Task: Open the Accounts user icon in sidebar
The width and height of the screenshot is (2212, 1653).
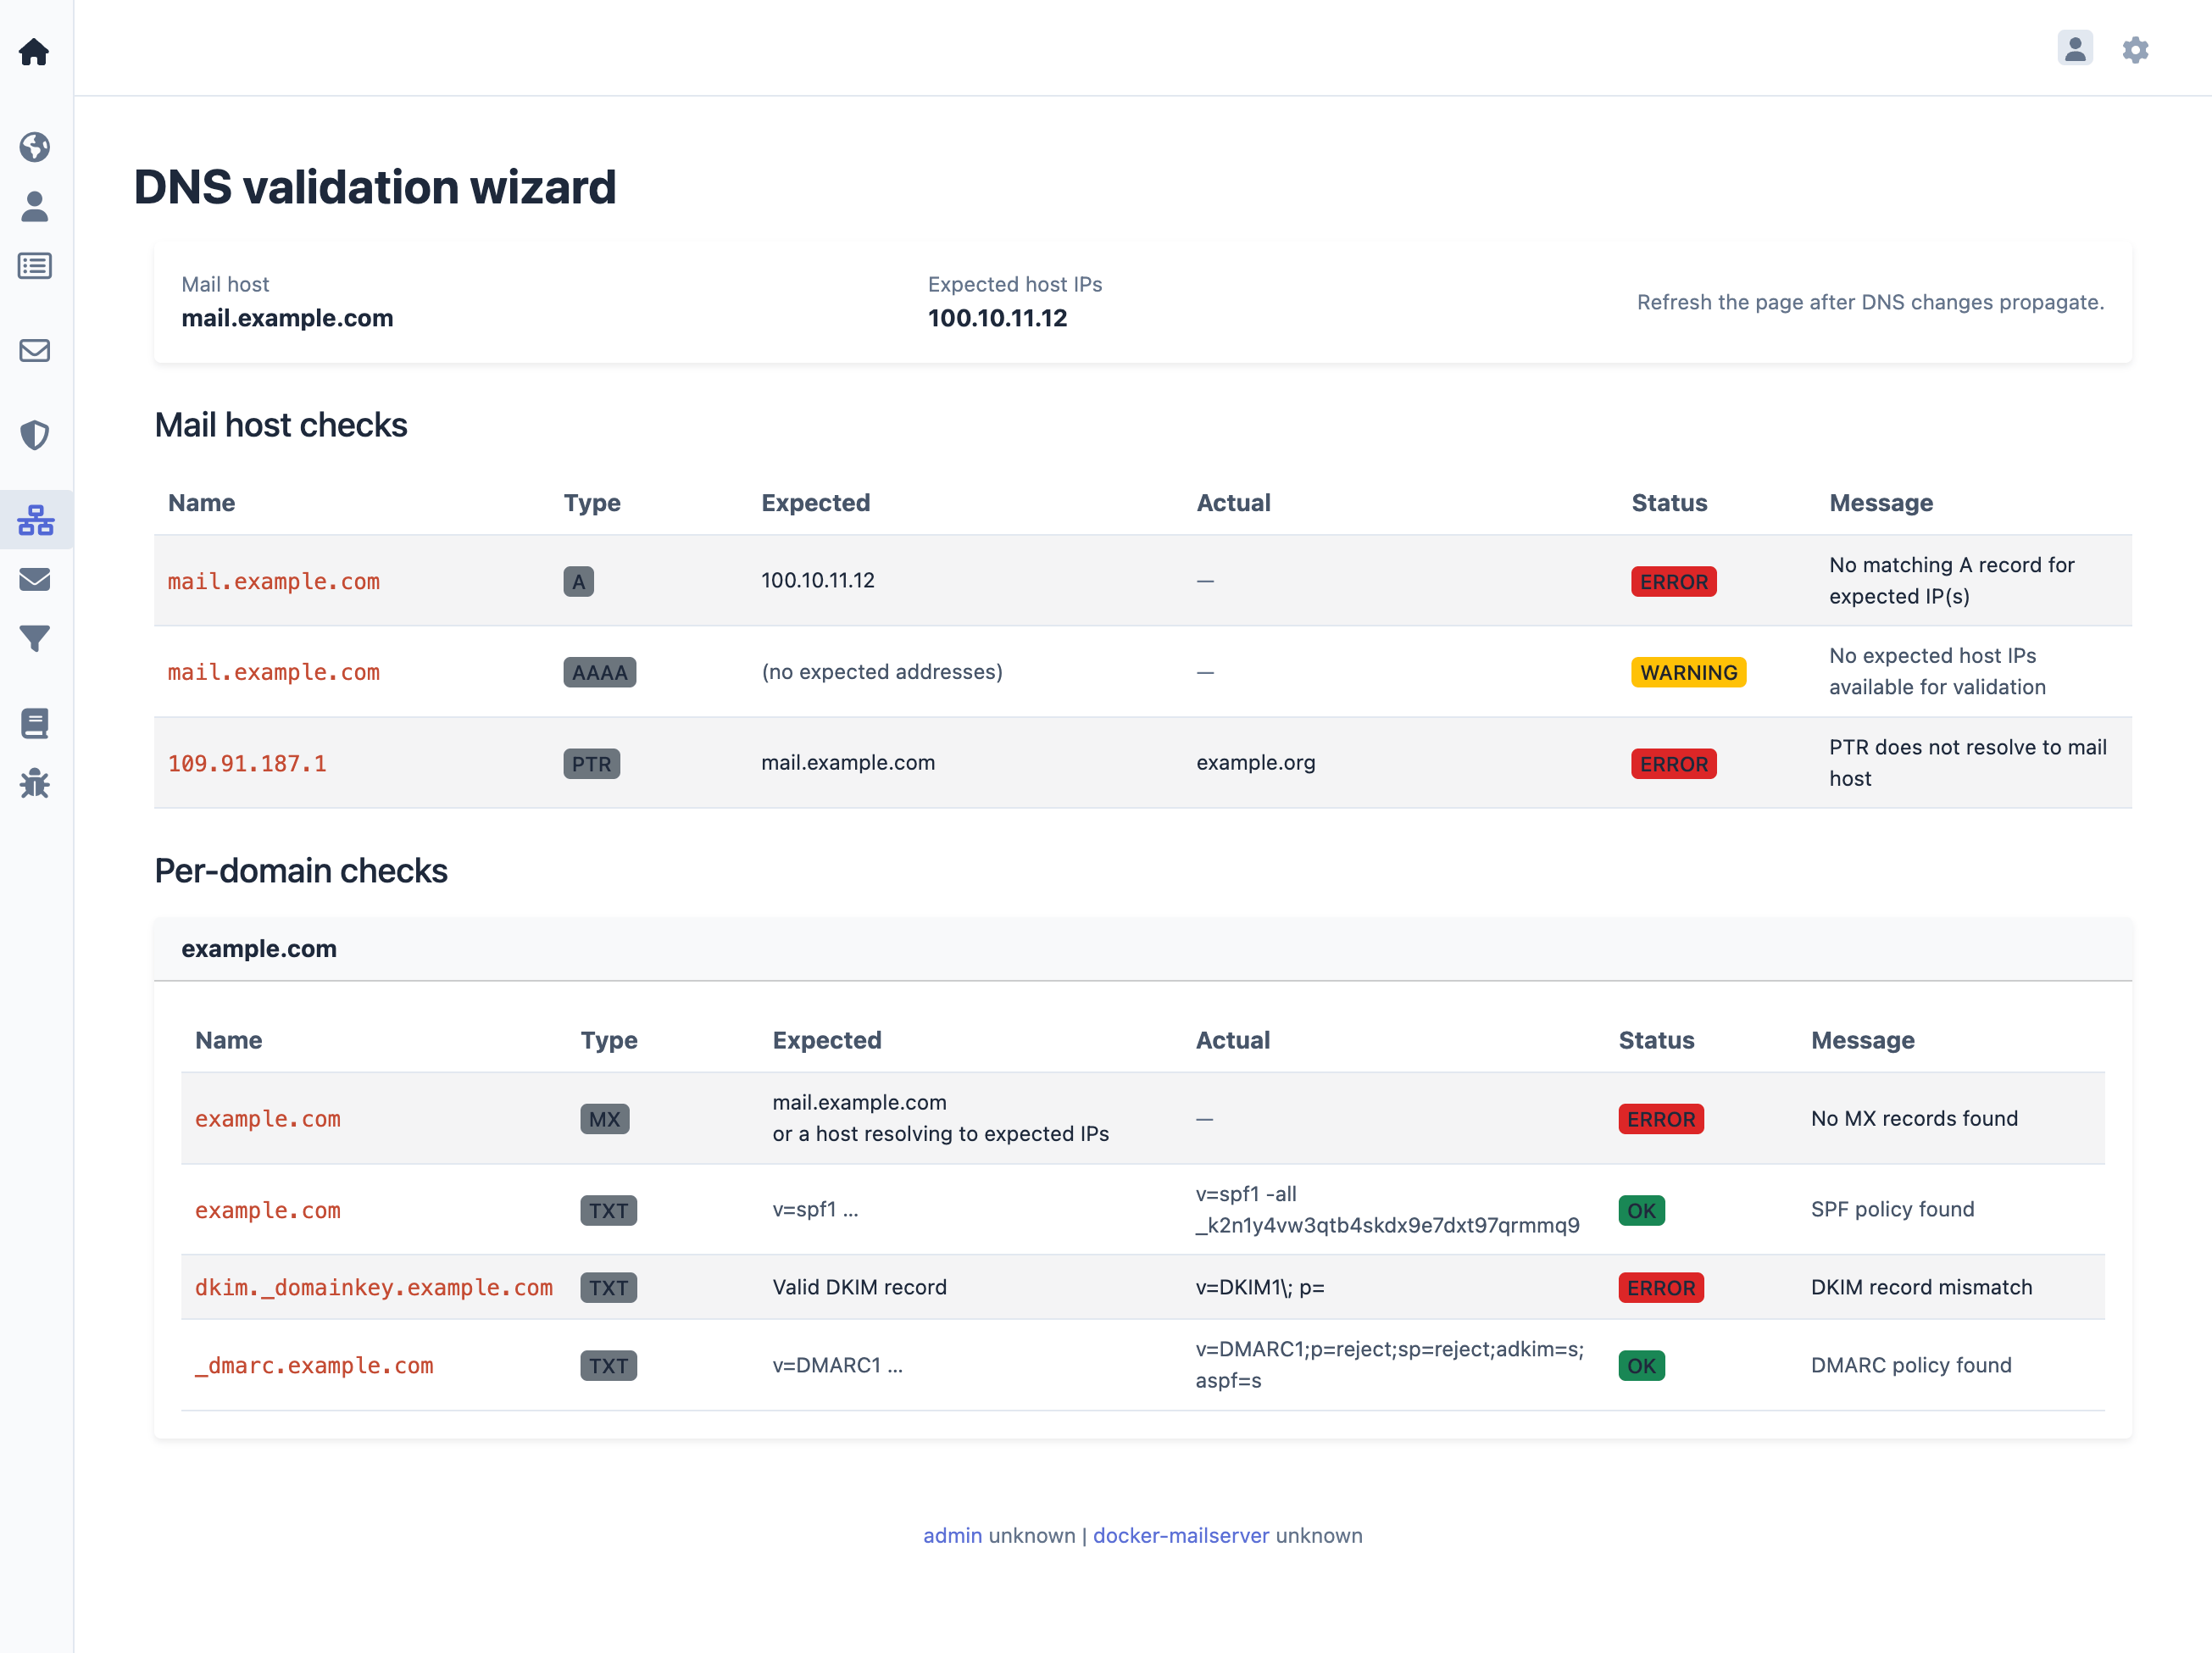Action: [x=34, y=206]
